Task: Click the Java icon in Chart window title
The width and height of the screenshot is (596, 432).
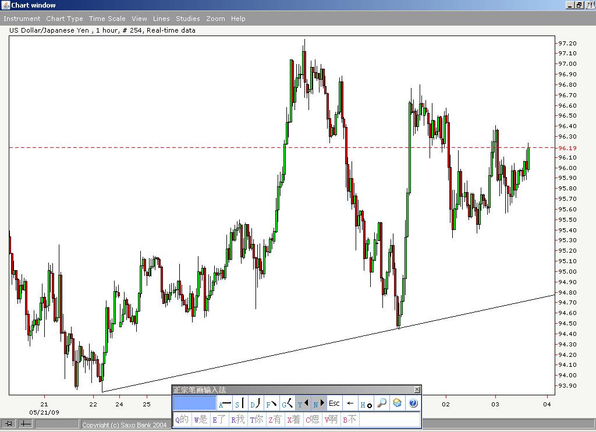Action: (5, 5)
